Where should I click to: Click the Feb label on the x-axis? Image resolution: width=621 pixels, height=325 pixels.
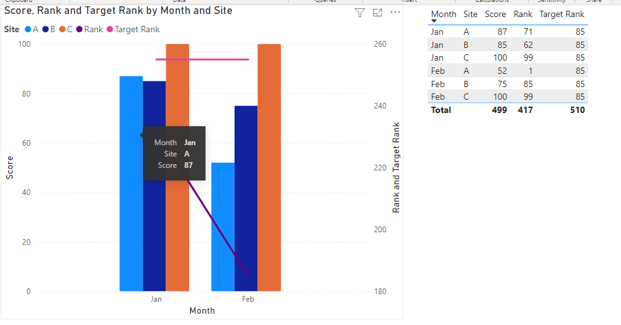point(248,299)
